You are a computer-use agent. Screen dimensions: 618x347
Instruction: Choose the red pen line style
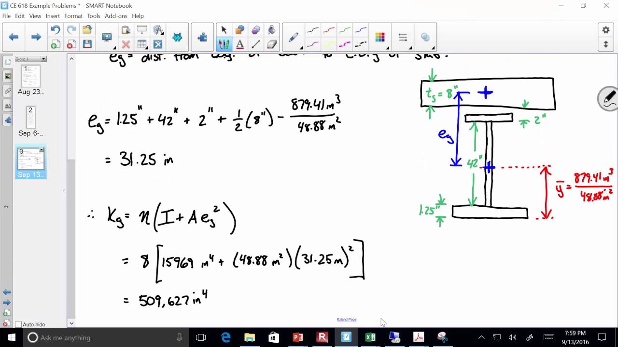pos(328,30)
